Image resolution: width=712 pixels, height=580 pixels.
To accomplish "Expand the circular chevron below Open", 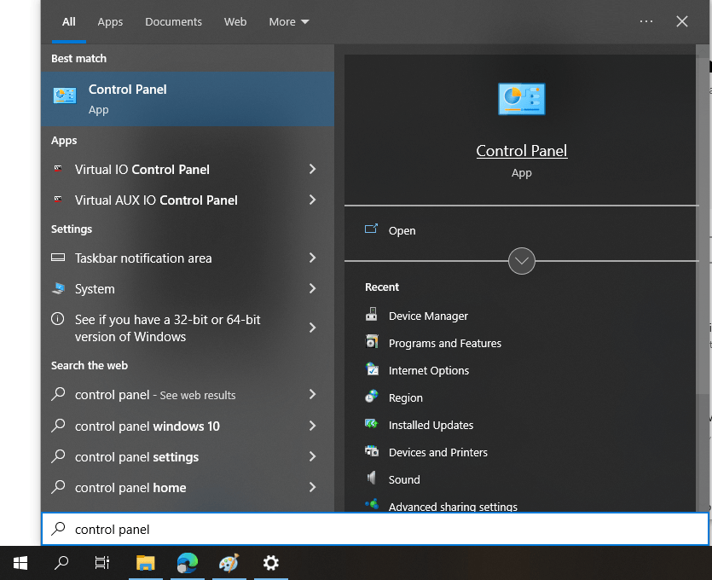I will [521, 261].
